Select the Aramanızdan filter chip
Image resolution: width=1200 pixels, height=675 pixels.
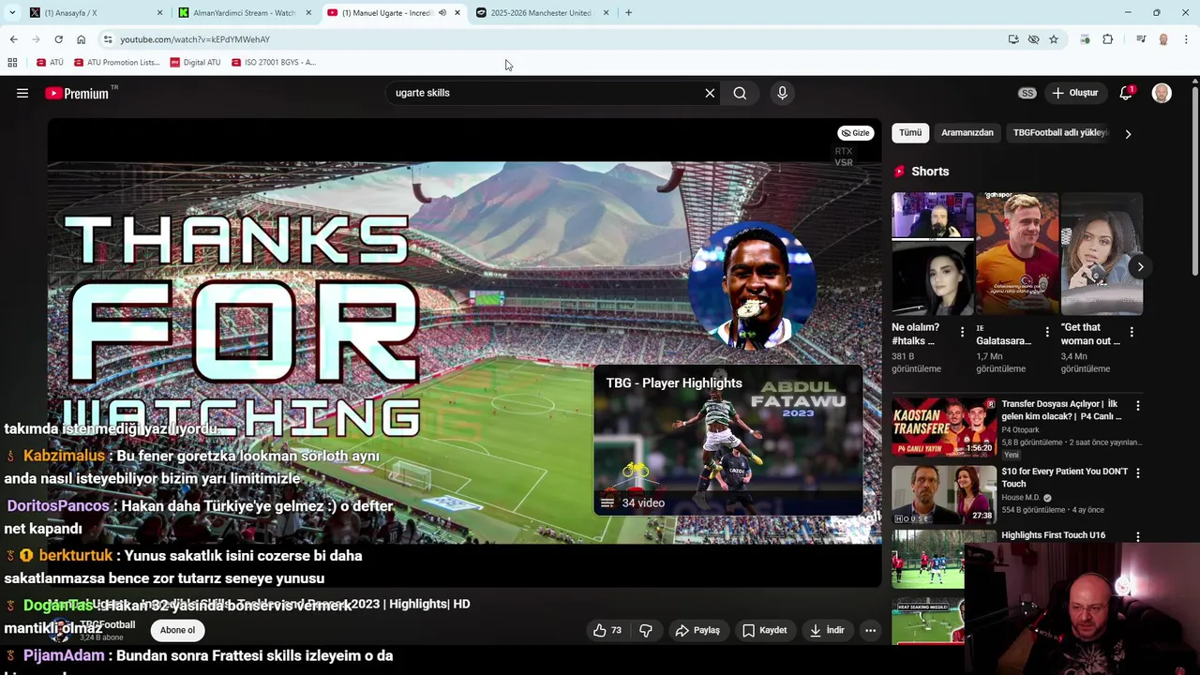967,133
